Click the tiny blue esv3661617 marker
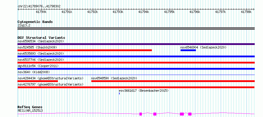263x117 pixels. pos(119,93)
